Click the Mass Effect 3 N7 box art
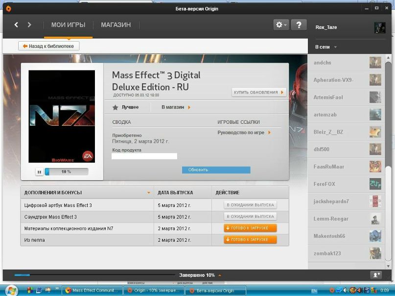 click(x=62, y=116)
